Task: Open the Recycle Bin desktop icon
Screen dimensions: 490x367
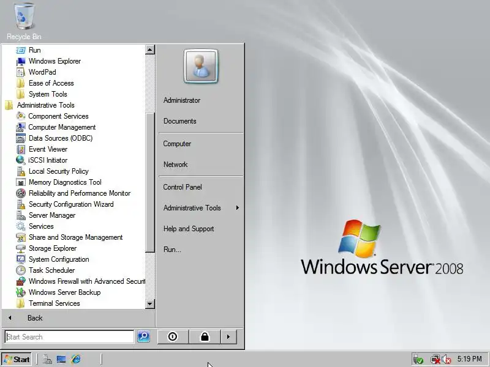Action: 24,21
